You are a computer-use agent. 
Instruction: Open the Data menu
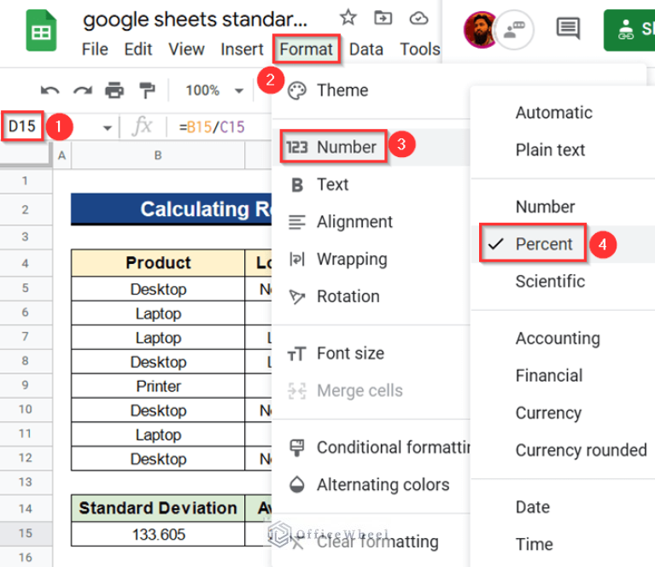coord(366,50)
